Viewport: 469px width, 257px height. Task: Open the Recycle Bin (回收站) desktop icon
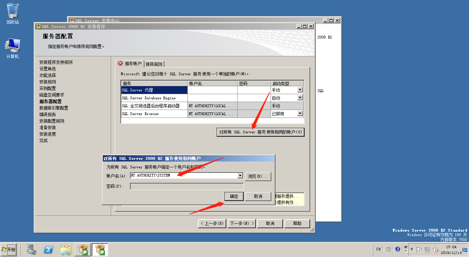[13, 14]
